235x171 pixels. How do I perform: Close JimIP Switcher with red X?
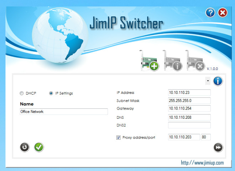223,12
